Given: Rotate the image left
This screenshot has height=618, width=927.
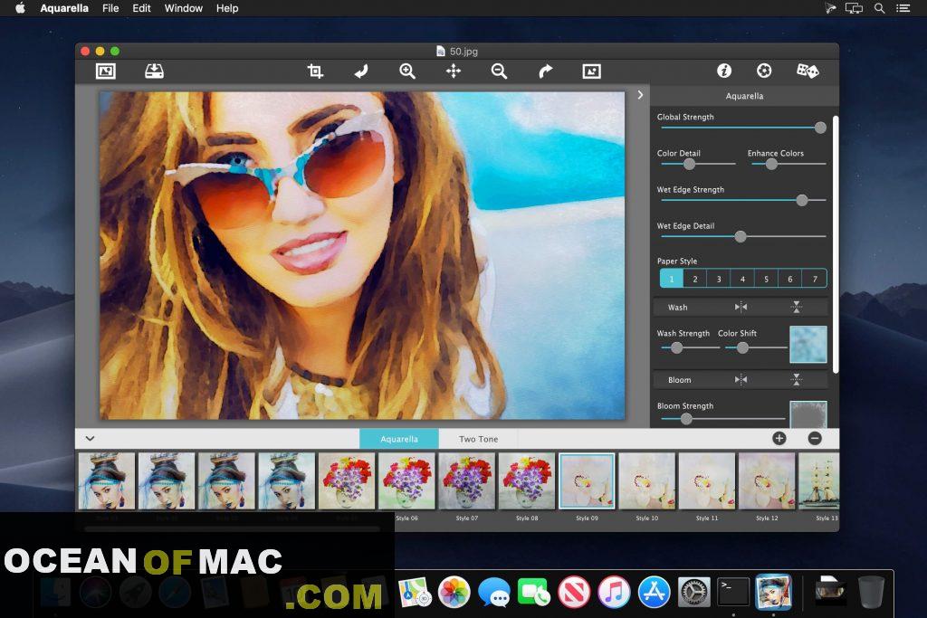Looking at the screenshot, I should click(x=361, y=71).
